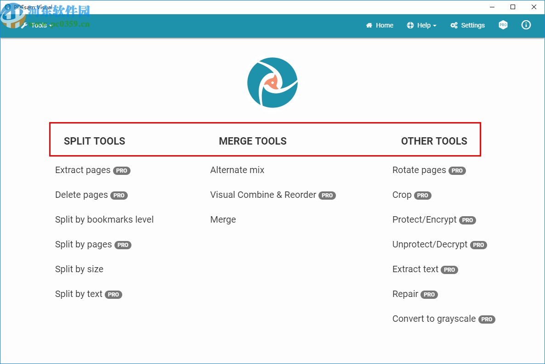545x364 pixels.
Task: Click the PRO badge beside Extract text
Action: coord(449,270)
